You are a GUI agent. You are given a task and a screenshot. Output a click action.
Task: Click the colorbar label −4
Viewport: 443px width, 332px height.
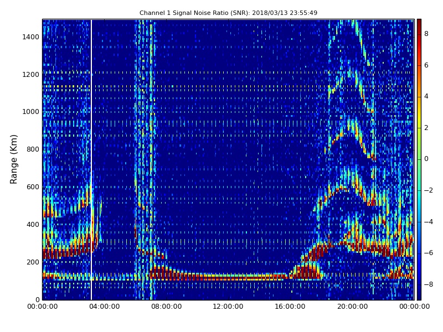coord(429,222)
